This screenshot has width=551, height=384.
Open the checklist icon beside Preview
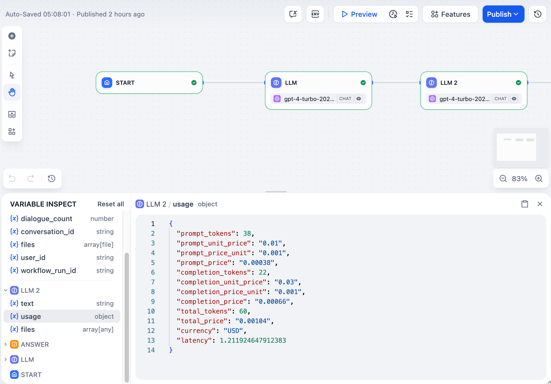point(409,14)
